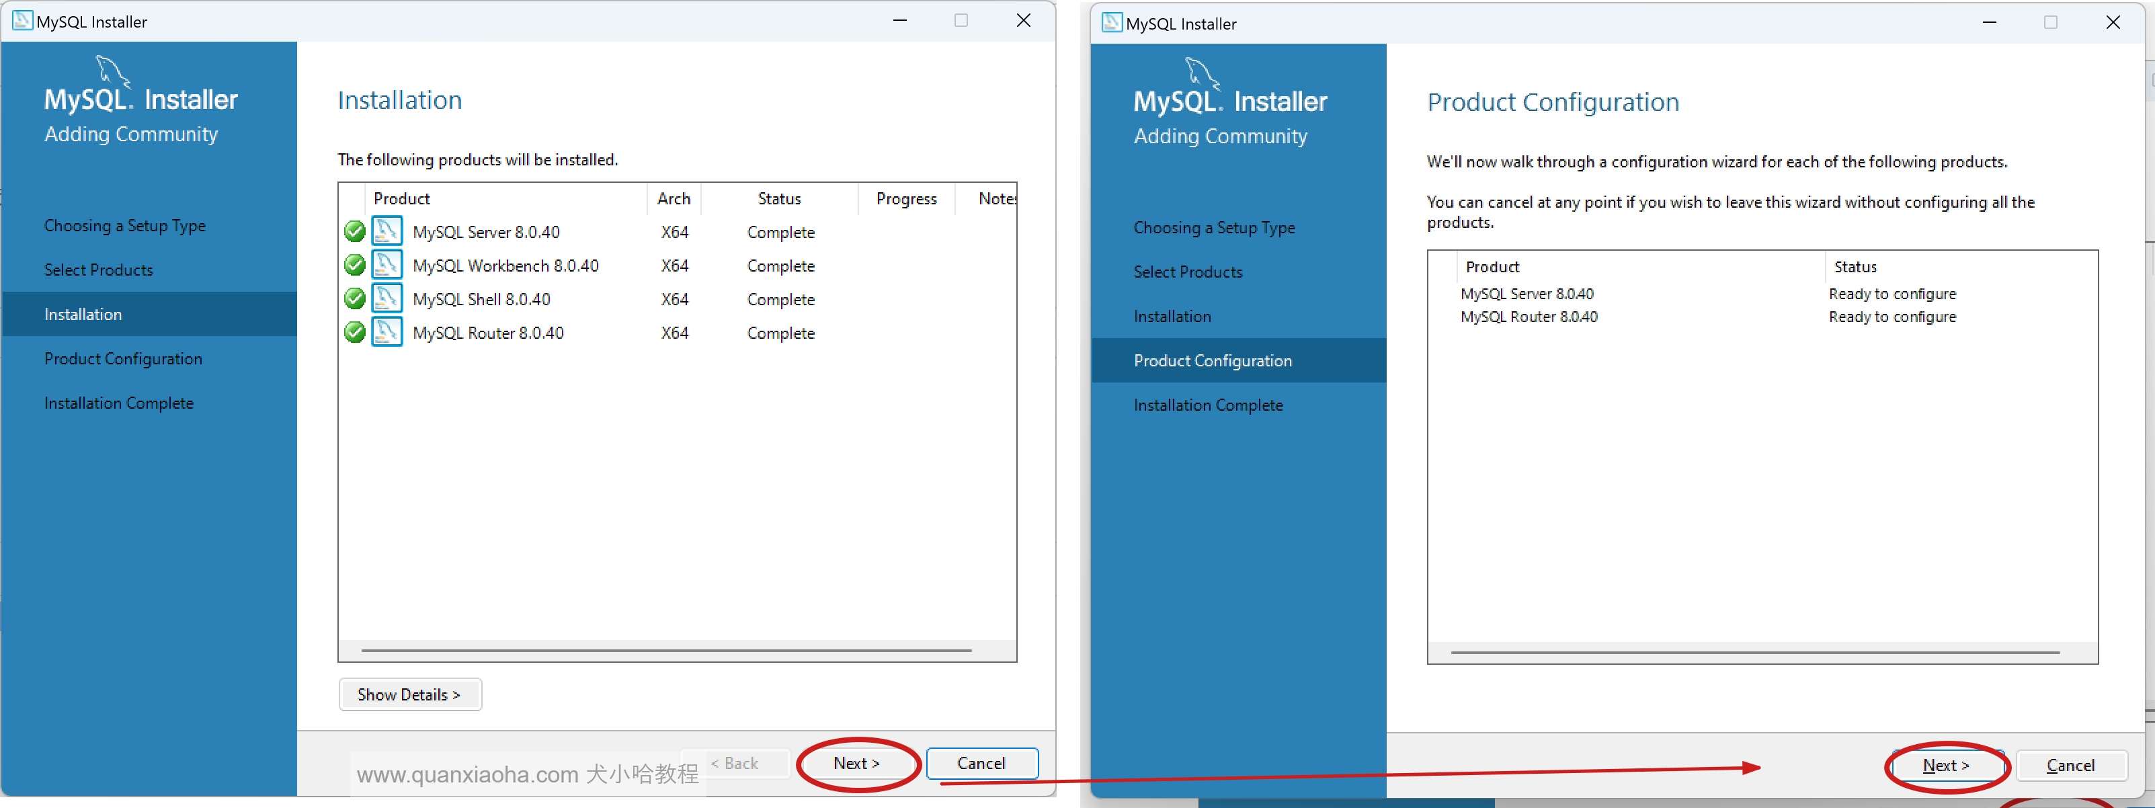Select MySQL Router 8.0.40 row in Installation list
The height and width of the screenshot is (808, 2155).
pyautogui.click(x=678, y=332)
